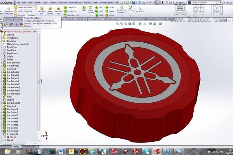233x155 pixels.
Task: Select the Revolved Cut tool
Action: pos(58,11)
